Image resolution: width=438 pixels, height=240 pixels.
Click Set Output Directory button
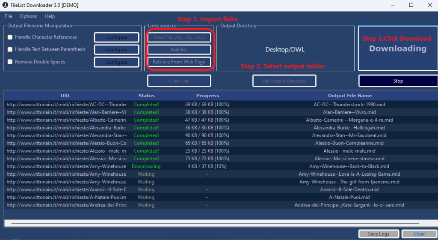click(x=284, y=81)
